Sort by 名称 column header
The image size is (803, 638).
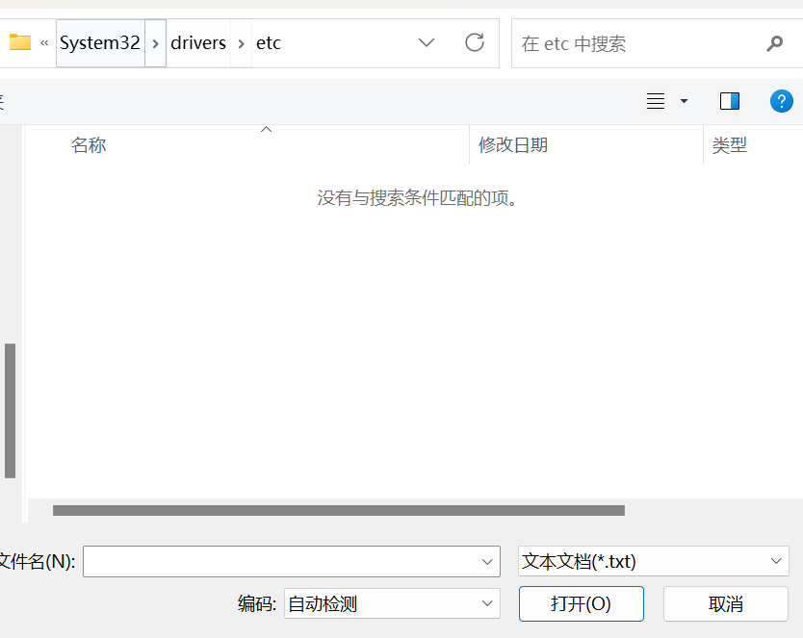(89, 144)
